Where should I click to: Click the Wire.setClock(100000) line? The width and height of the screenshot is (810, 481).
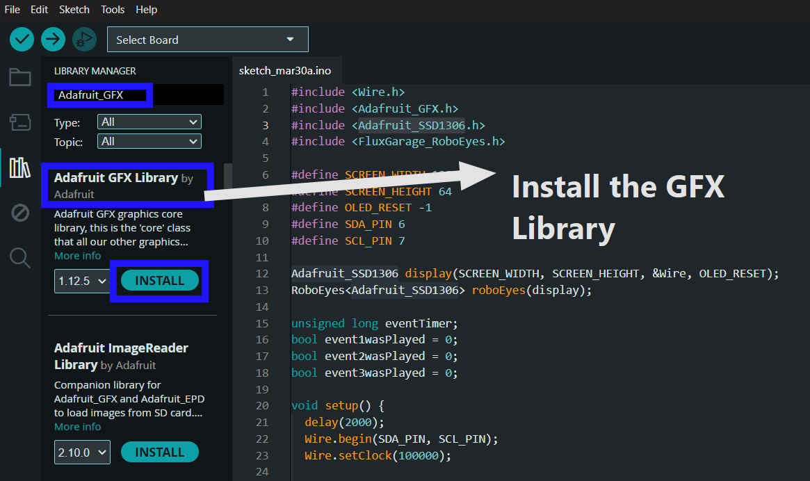pyautogui.click(x=378, y=455)
